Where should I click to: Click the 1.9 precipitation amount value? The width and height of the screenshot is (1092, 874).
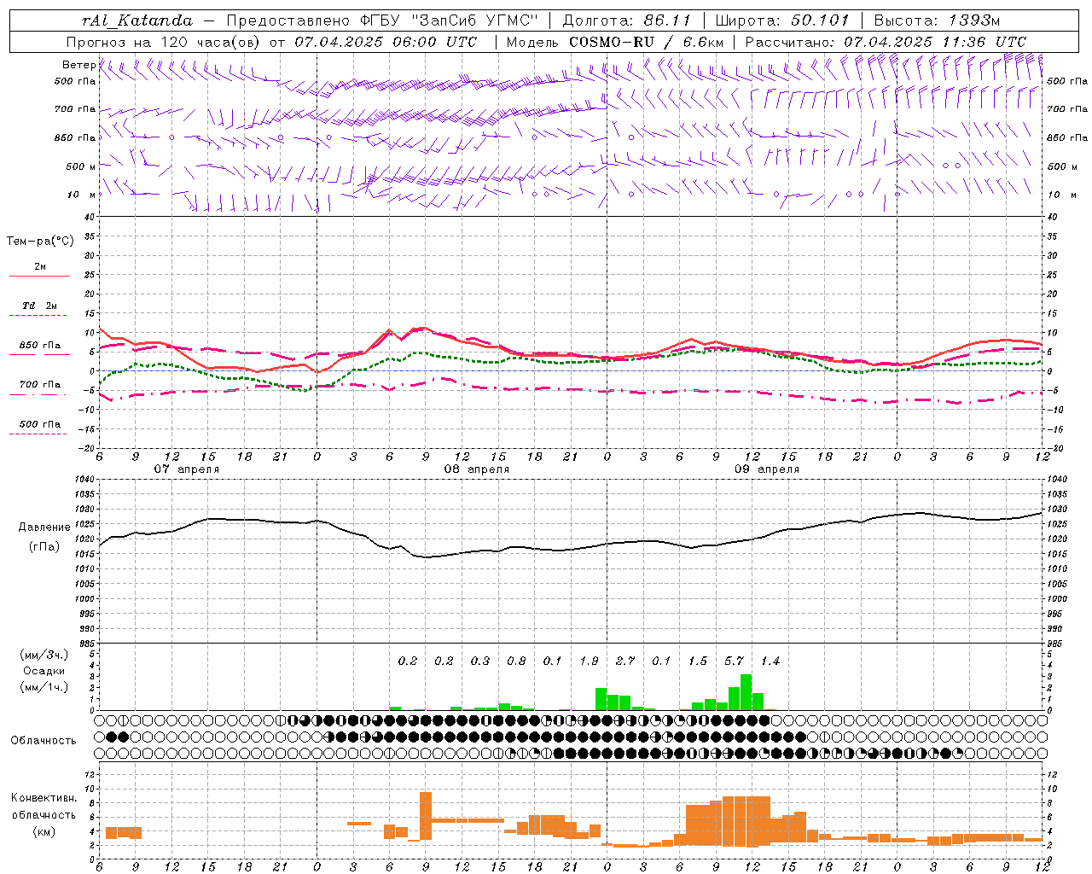click(x=589, y=661)
